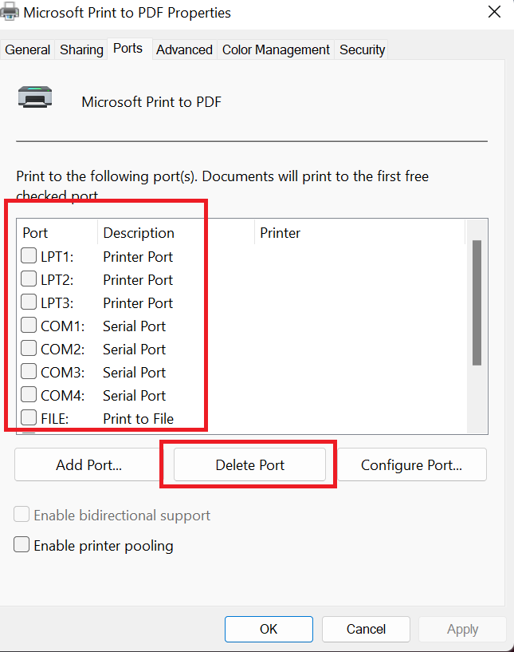Viewport: 514px width, 652px height.
Task: Check the LPT1 port checkbox
Action: coord(29,256)
